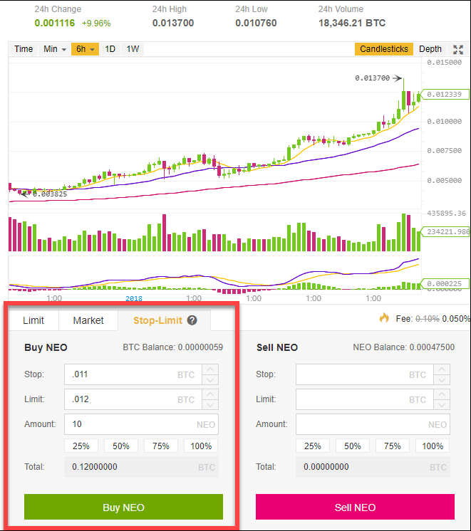Focus the Sell Stop price field
This screenshot has height=531, width=471.
[x=365, y=374]
